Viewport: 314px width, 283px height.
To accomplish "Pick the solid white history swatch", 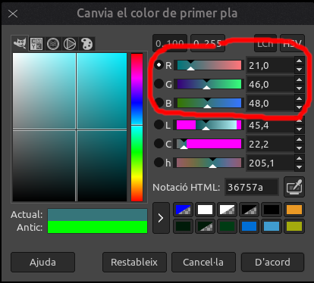I will pos(205,210).
